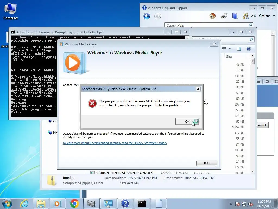Go back in Windows Help and Support
This screenshot has width=278, height=209.
(147, 16)
